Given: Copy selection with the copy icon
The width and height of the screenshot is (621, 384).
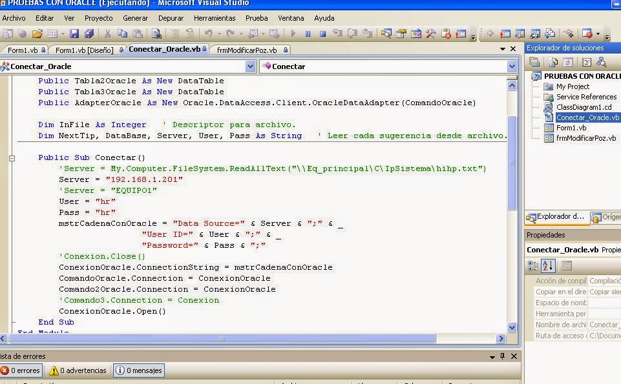Looking at the screenshot, I should click(122, 34).
